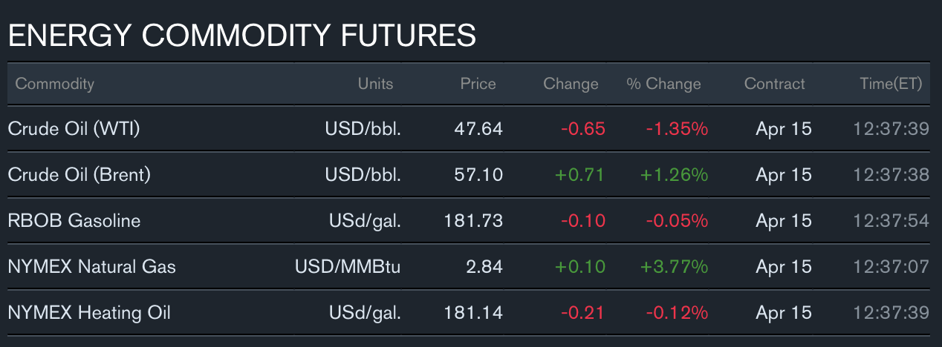Click the Time(ET) column header

point(891,84)
